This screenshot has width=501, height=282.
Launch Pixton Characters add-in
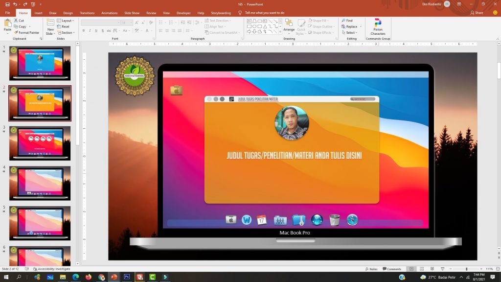[x=378, y=27]
